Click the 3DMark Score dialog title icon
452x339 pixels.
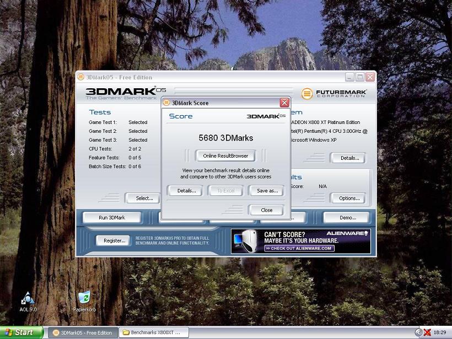pos(166,103)
